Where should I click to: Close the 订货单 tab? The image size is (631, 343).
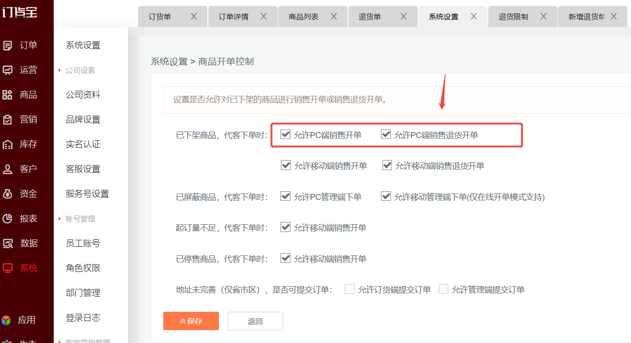click(x=194, y=17)
